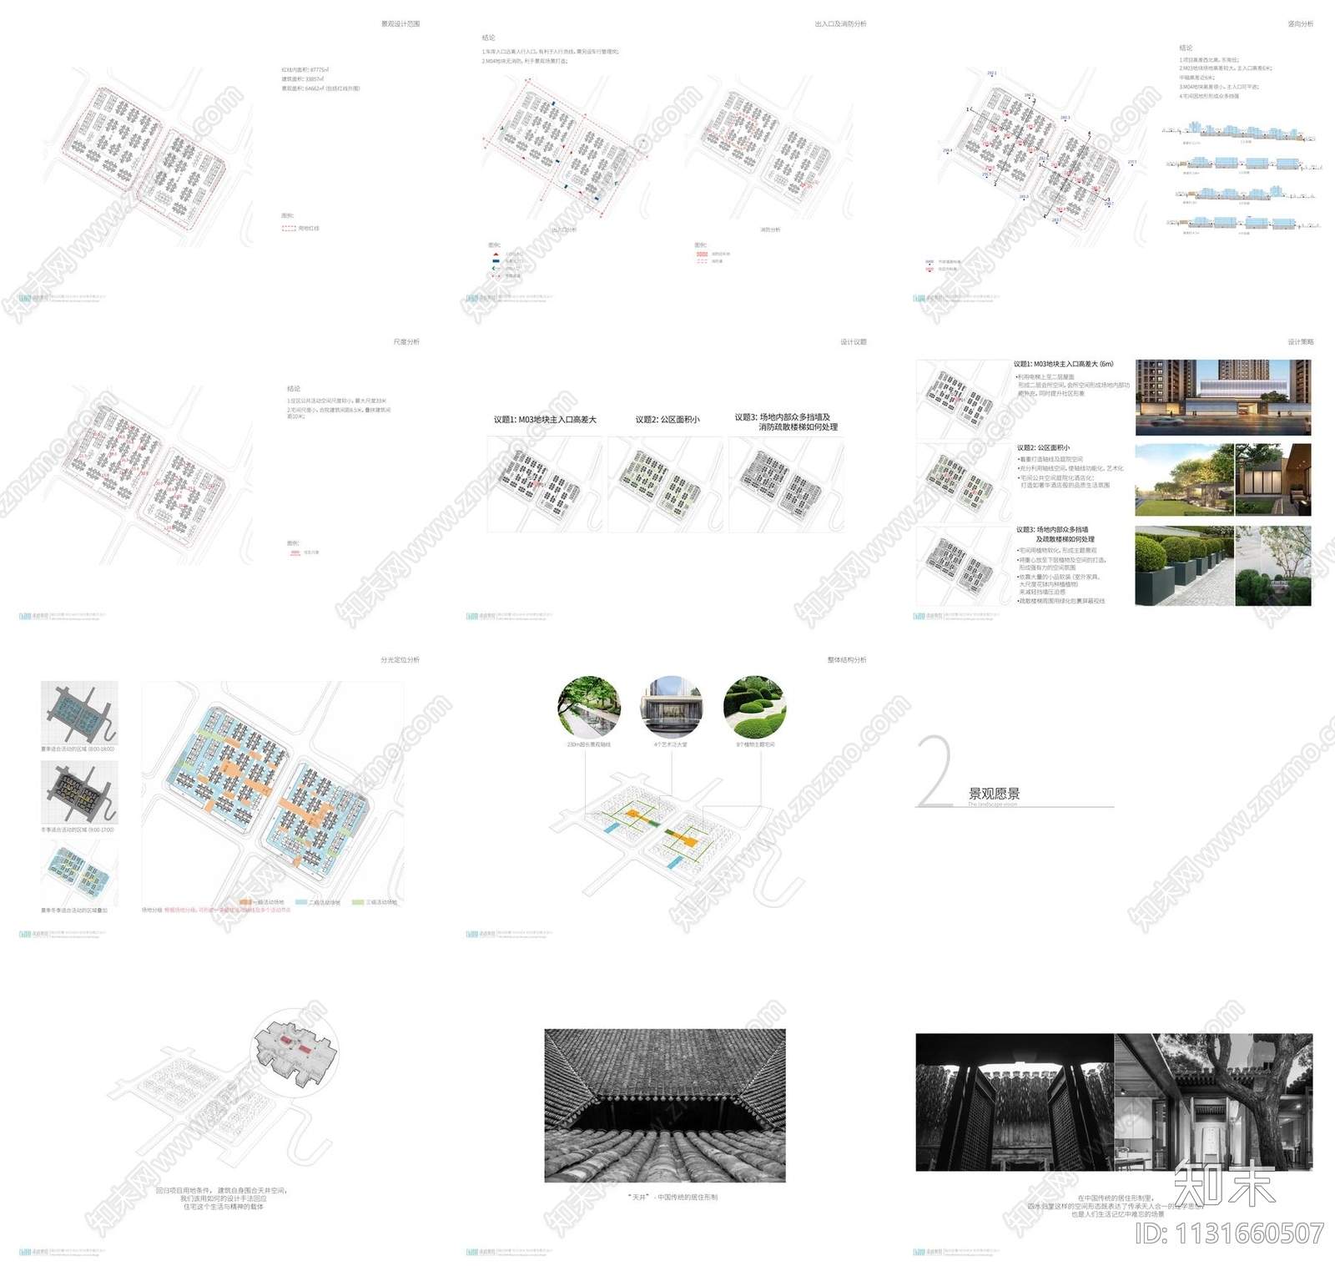Open the 景观愿景 section title
The image size is (1335, 1266).
pyautogui.click(x=994, y=794)
